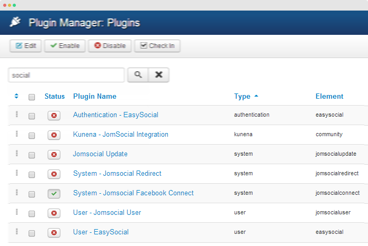Click the drag handle for Jomsocial Update row
Image resolution: width=368 pixels, height=246 pixels.
point(16,153)
